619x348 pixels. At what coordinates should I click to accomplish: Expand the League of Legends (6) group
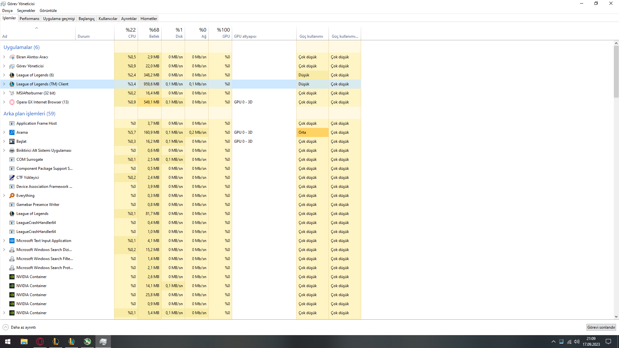point(4,75)
